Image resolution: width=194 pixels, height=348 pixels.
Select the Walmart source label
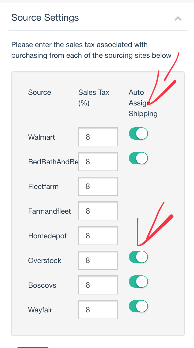[42, 137]
